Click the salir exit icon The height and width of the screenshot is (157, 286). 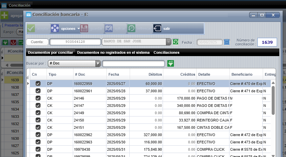click(157, 29)
